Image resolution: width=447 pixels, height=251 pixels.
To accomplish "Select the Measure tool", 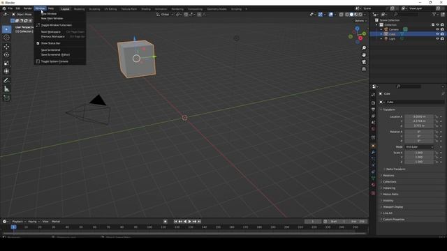I will click(x=6, y=89).
